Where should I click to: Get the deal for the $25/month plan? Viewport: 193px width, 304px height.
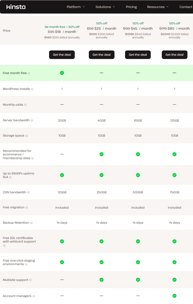click(101, 55)
